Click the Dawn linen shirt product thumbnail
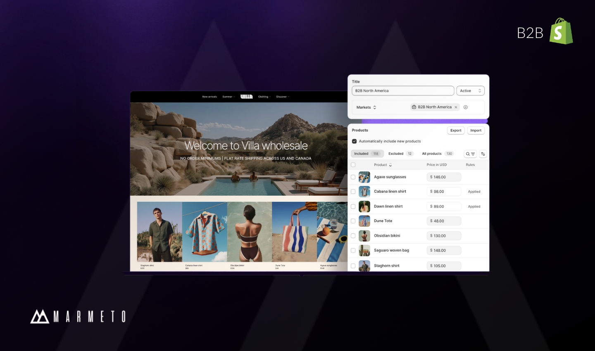Screen dimensions: 595x351 tap(364, 206)
